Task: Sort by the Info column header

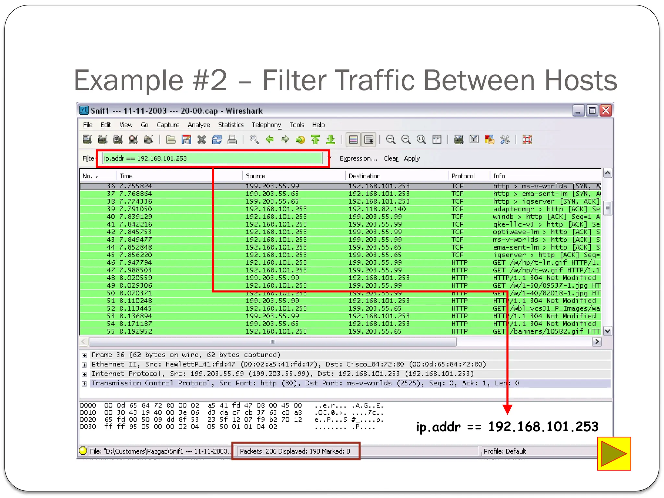Action: pyautogui.click(x=546, y=176)
